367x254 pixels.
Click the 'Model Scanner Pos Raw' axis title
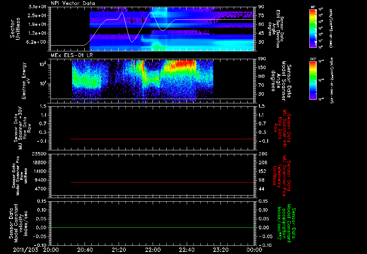(20, 176)
